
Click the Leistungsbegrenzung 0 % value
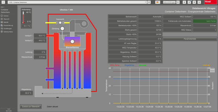[x=150, y=39]
